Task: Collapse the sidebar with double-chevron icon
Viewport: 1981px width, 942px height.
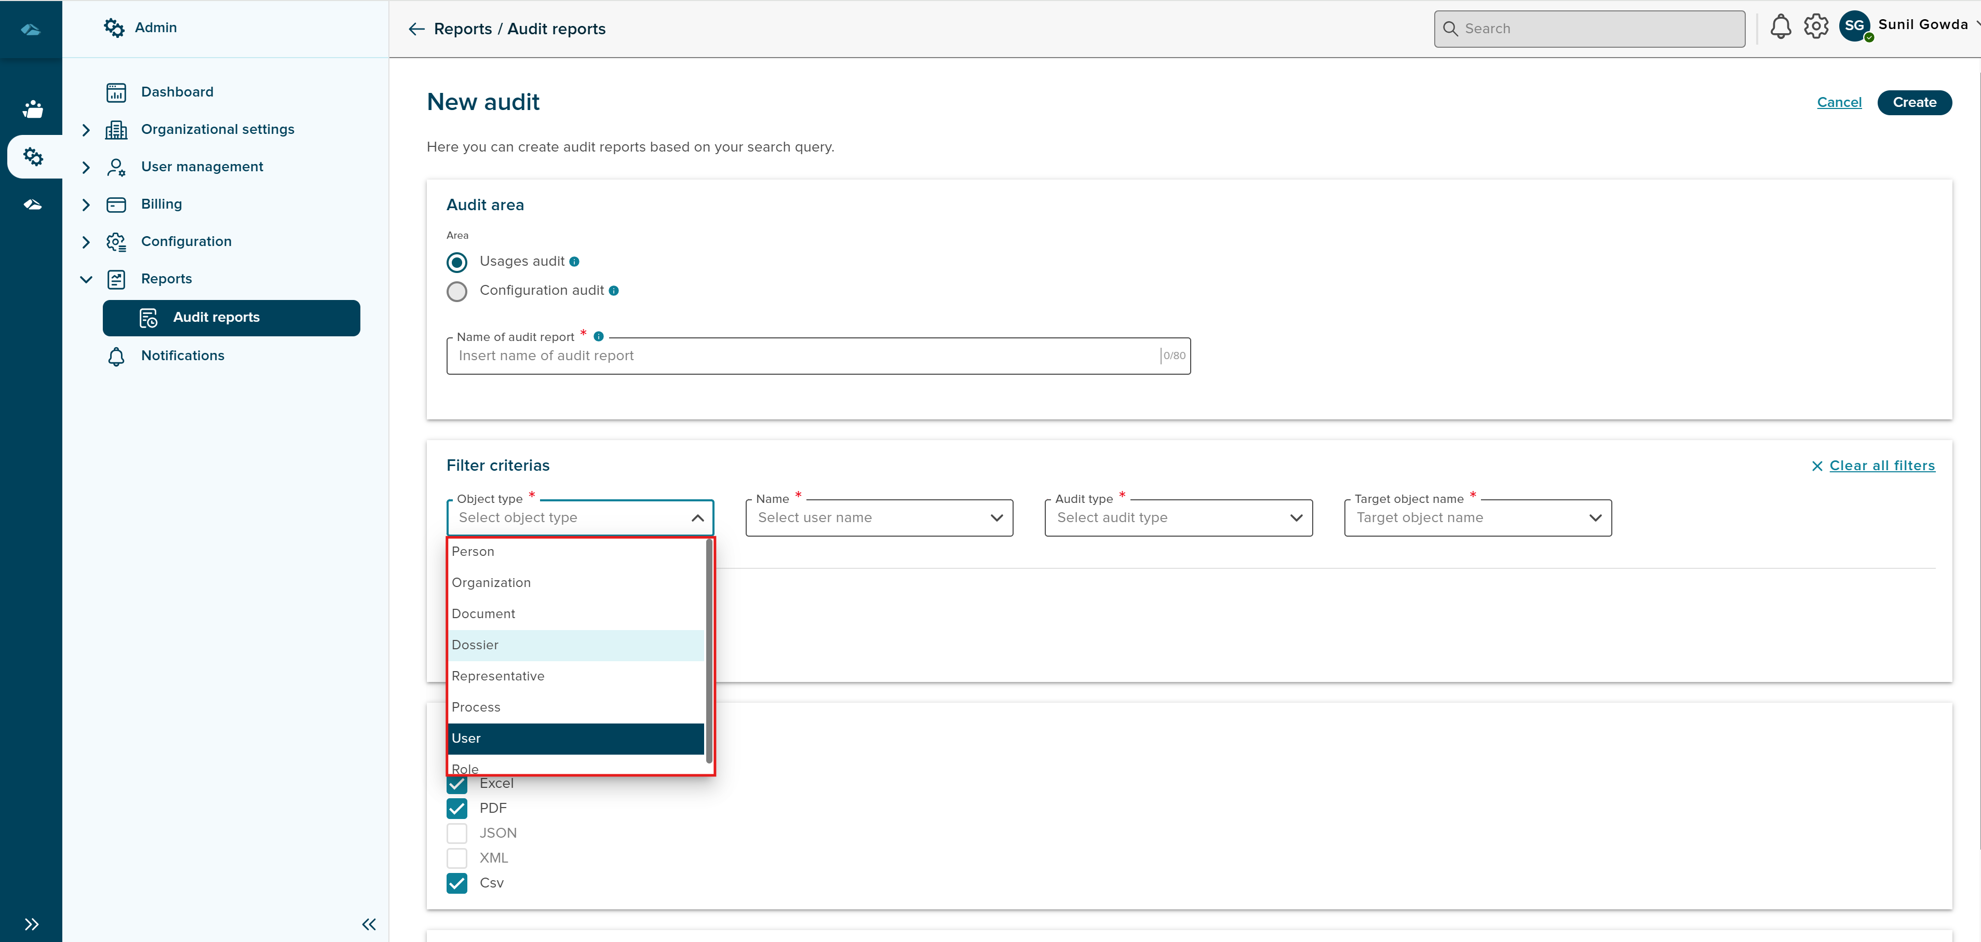Action: [369, 924]
